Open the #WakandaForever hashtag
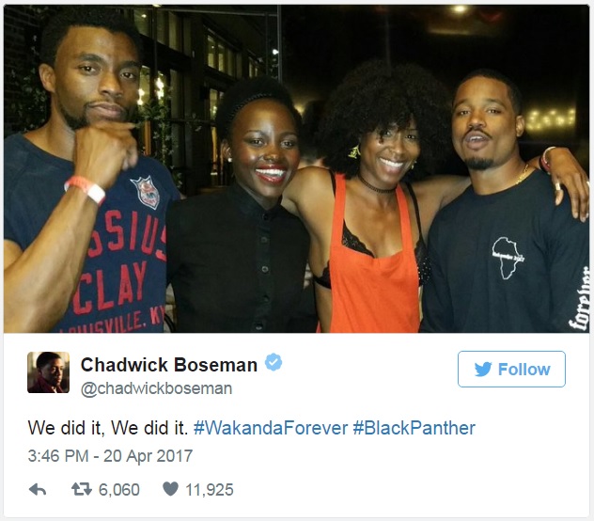The height and width of the screenshot is (521, 594). tap(271, 428)
